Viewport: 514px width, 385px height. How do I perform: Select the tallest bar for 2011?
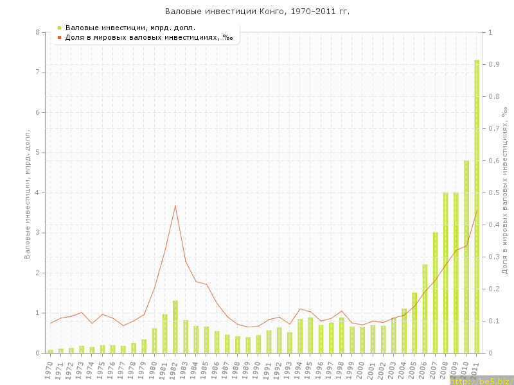477,207
